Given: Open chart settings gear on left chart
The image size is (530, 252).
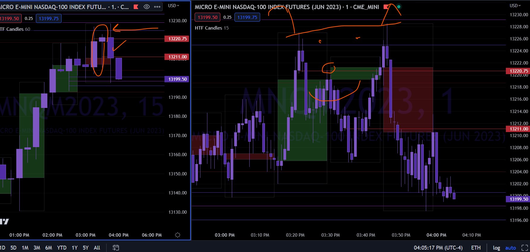Looking at the screenshot, I should coord(177,235).
